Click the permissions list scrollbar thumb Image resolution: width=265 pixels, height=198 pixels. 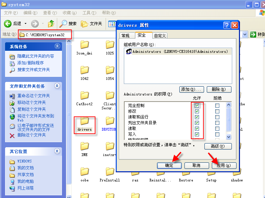pyautogui.click(x=228, y=119)
